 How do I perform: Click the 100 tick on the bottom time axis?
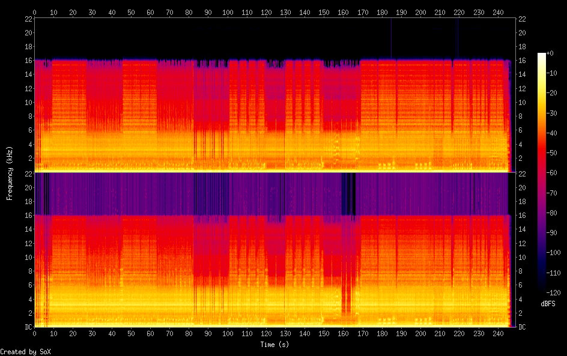coord(228,333)
